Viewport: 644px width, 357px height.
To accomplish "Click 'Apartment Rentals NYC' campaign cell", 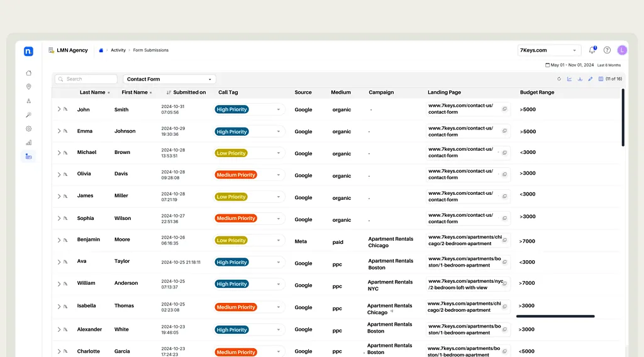I will tap(390, 285).
